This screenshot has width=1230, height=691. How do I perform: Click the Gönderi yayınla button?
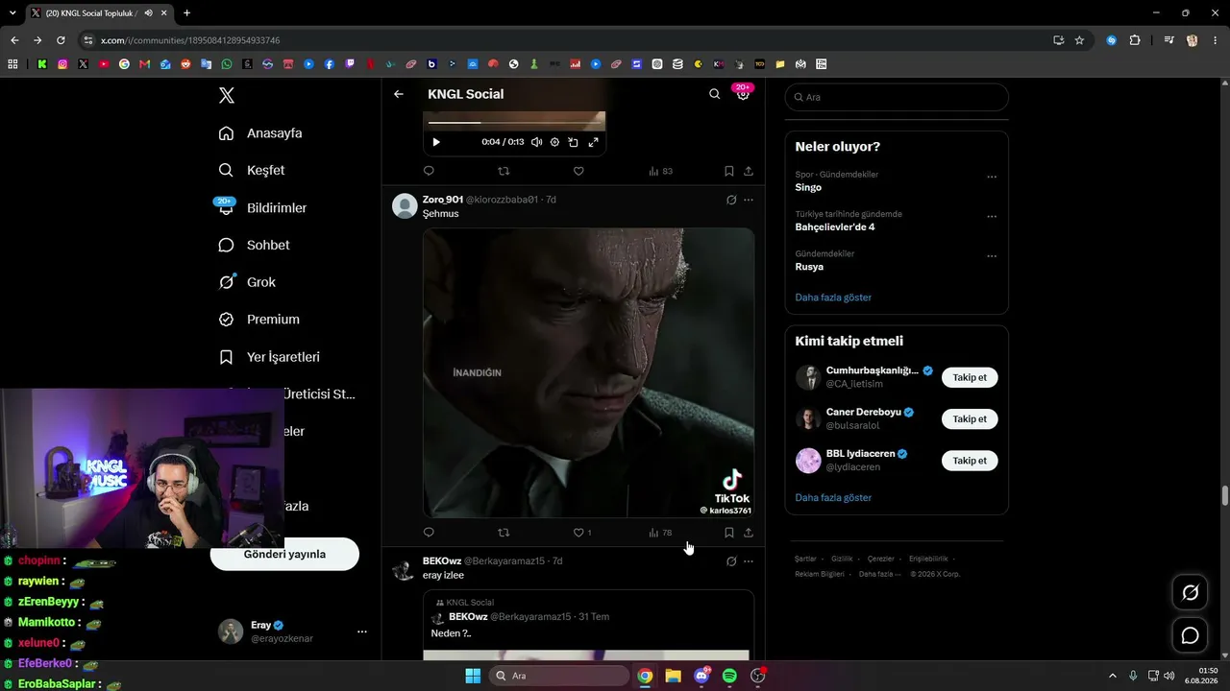[x=284, y=554]
